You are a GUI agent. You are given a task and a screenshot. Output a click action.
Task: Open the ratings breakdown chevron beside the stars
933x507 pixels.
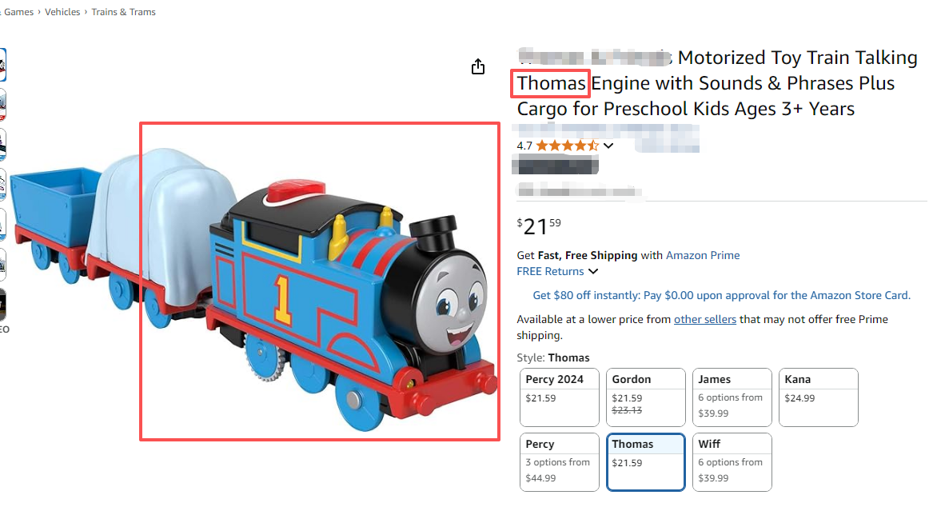tap(608, 146)
